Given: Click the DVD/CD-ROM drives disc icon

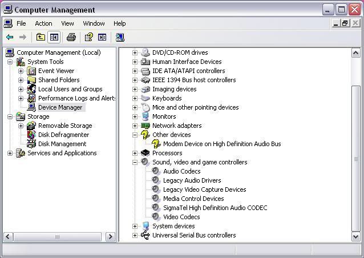Looking at the screenshot, I should coord(145,53).
